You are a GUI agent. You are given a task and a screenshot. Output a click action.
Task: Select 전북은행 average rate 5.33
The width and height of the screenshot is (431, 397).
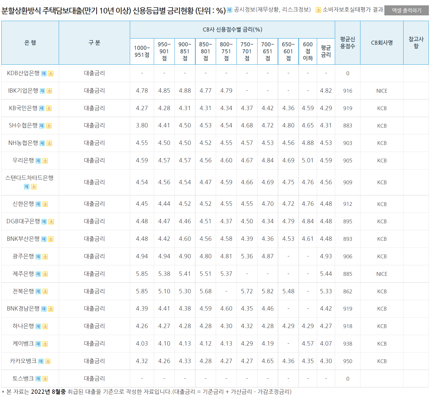tap(326, 291)
